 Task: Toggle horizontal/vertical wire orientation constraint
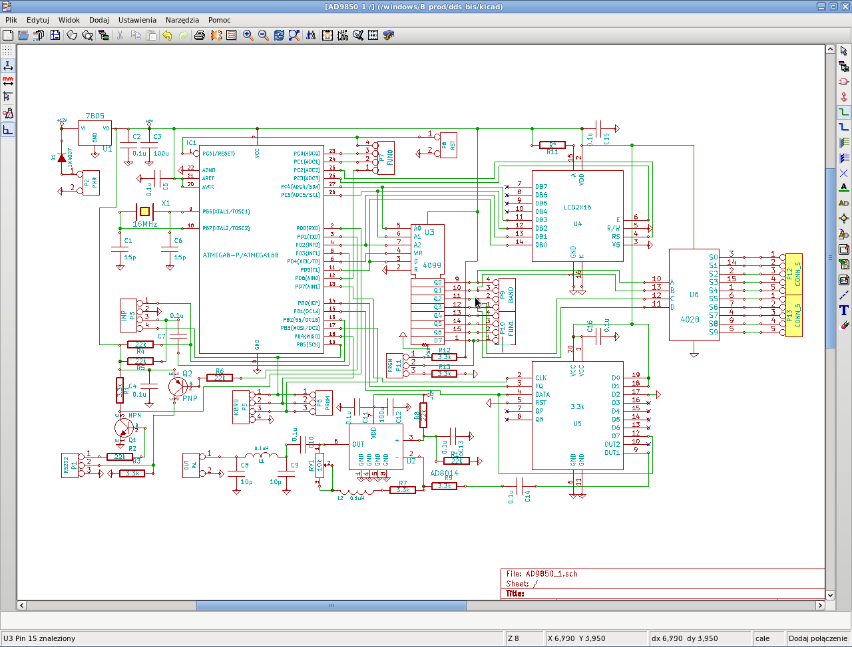pyautogui.click(x=7, y=130)
